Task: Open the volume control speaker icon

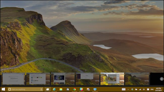Action: pyautogui.click(x=144, y=89)
